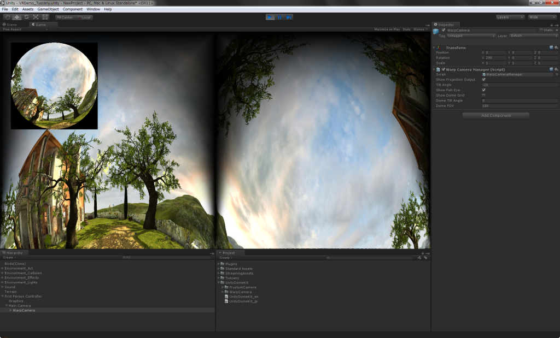Open the GameObject menu
560x338 pixels.
pyautogui.click(x=48, y=9)
